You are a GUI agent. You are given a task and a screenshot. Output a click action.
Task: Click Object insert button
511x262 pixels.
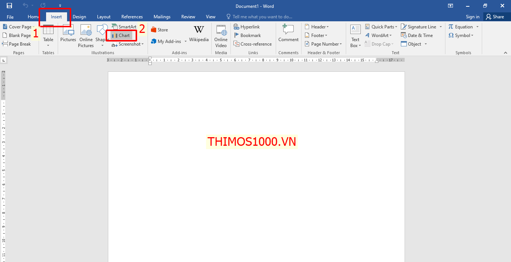pos(411,44)
